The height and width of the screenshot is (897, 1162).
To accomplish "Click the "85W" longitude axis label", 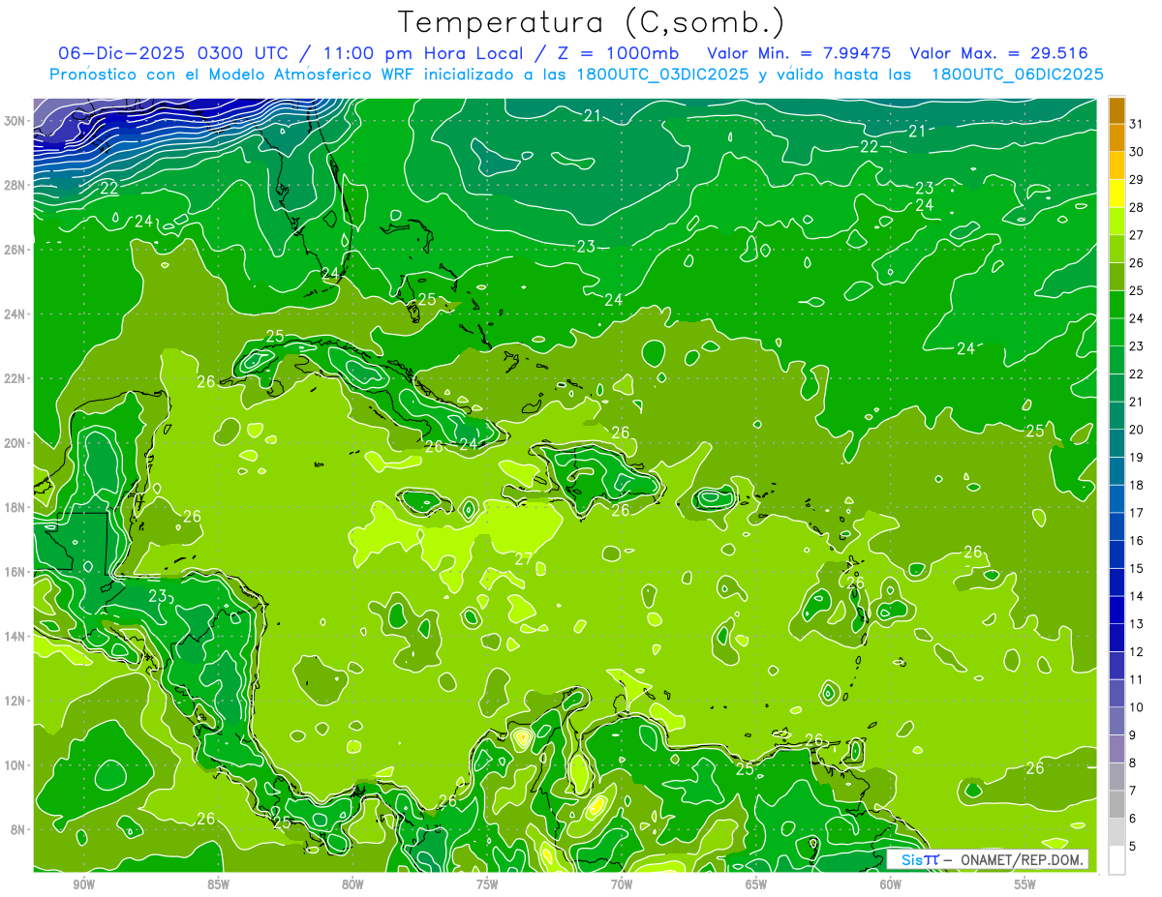I will [218, 884].
